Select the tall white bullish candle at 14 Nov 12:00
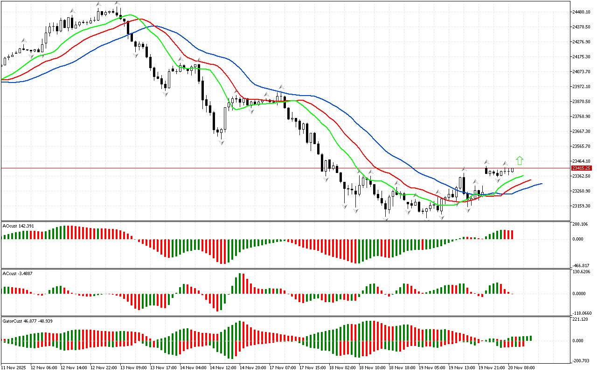Image resolution: width=597 pixels, height=373 pixels. 225,119
